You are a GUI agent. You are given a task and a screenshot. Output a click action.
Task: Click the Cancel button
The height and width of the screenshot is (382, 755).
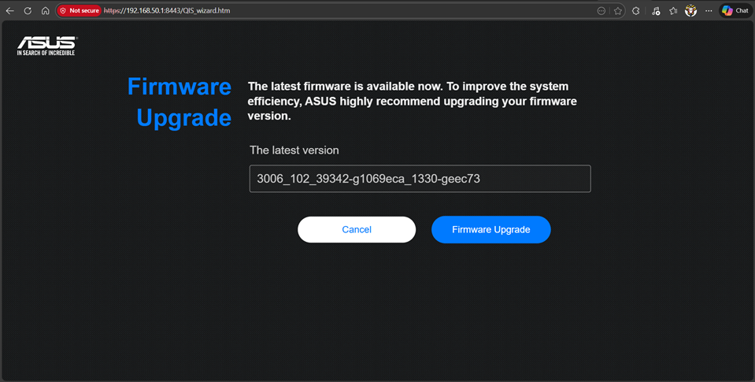(357, 230)
